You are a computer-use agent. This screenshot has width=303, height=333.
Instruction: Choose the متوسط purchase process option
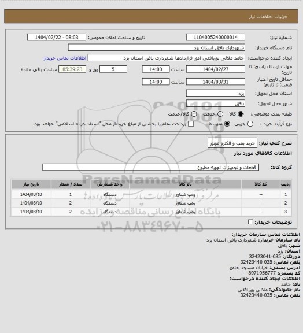click(x=227, y=124)
